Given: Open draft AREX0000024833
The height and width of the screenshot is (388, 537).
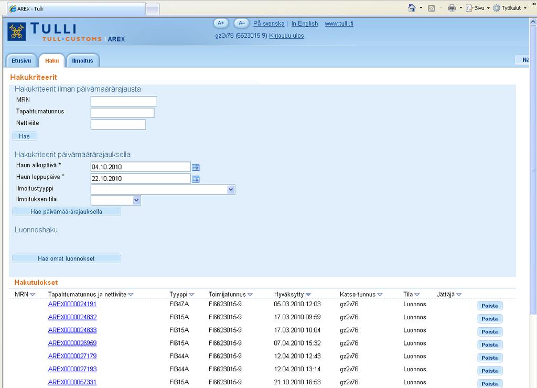Looking at the screenshot, I should click(x=72, y=330).
